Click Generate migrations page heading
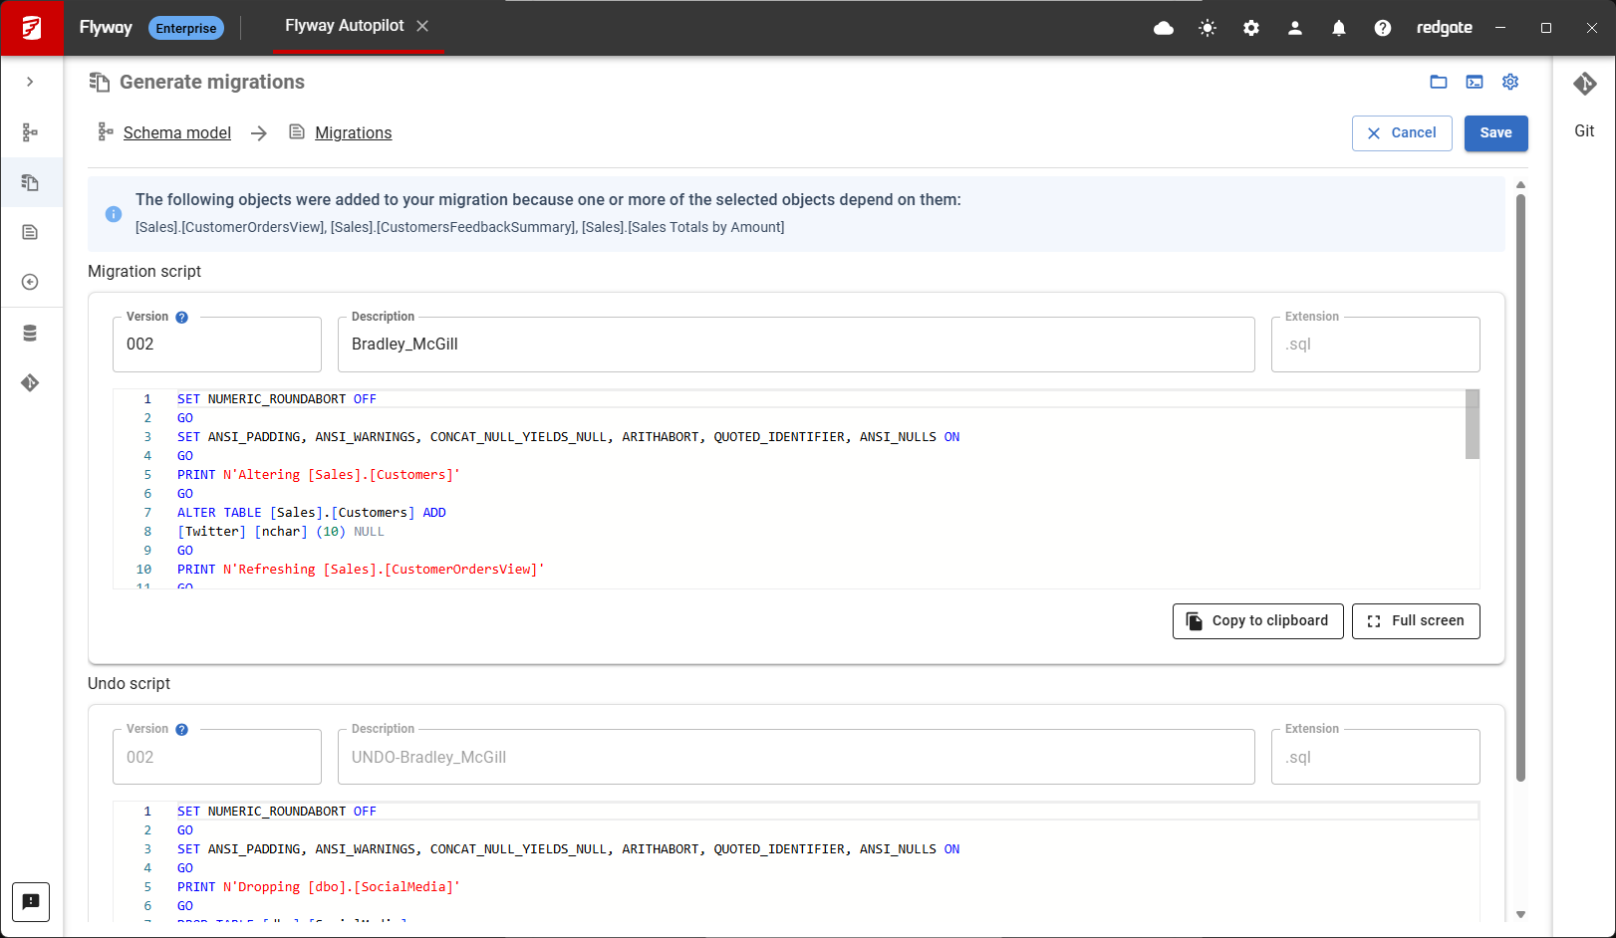The width and height of the screenshot is (1616, 938). [x=212, y=82]
